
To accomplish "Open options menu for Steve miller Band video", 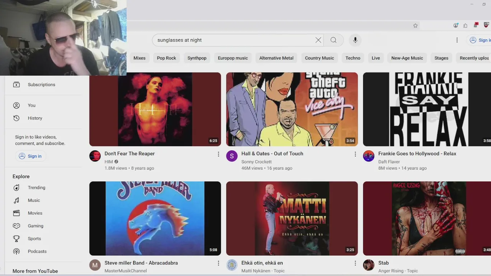I will [218, 263].
